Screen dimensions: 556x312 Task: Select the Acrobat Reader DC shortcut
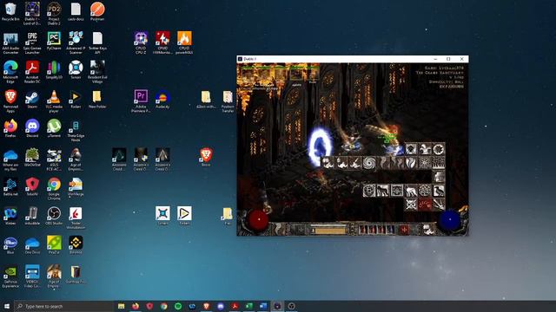point(32,72)
